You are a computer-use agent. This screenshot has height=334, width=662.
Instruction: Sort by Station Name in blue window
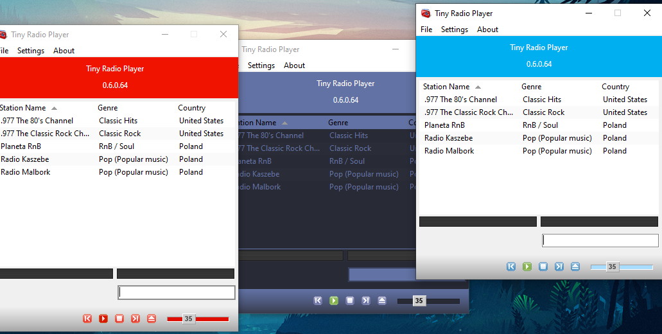[446, 87]
